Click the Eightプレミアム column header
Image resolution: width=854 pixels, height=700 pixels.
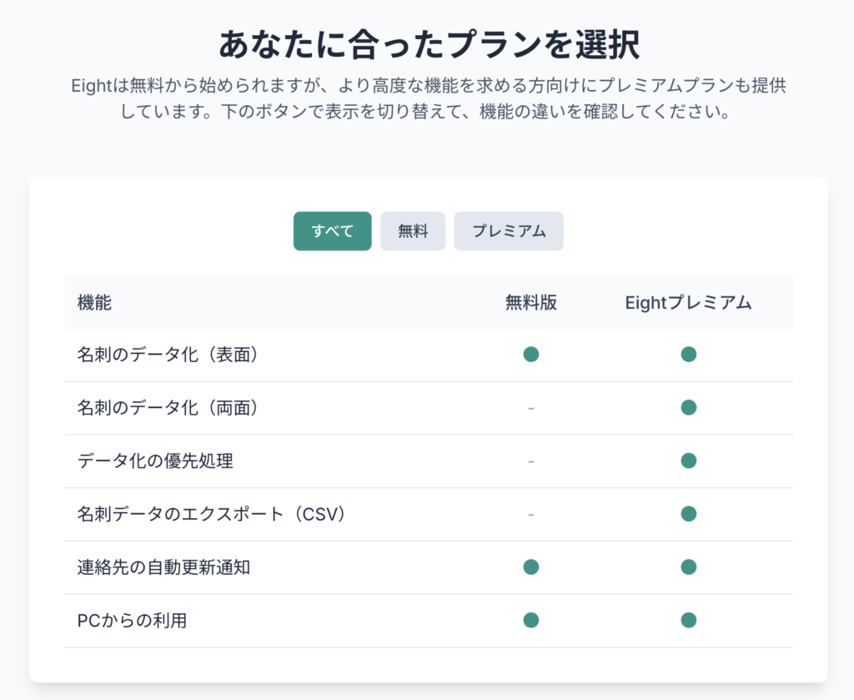[688, 302]
